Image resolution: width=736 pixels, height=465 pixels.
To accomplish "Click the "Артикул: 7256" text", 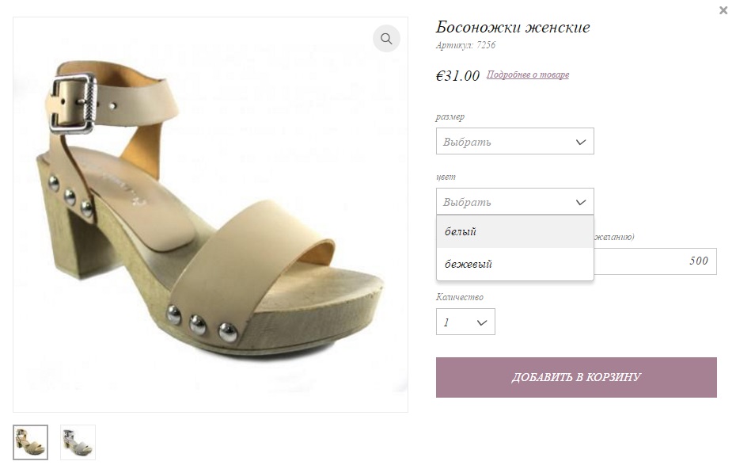I will coord(465,46).
